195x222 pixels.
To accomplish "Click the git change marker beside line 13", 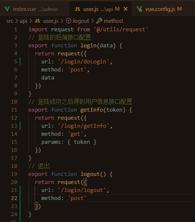I will [x=20, y=126].
